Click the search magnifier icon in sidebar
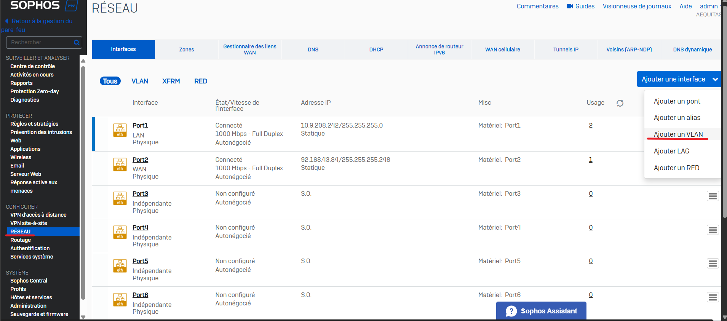The image size is (727, 321). point(77,43)
